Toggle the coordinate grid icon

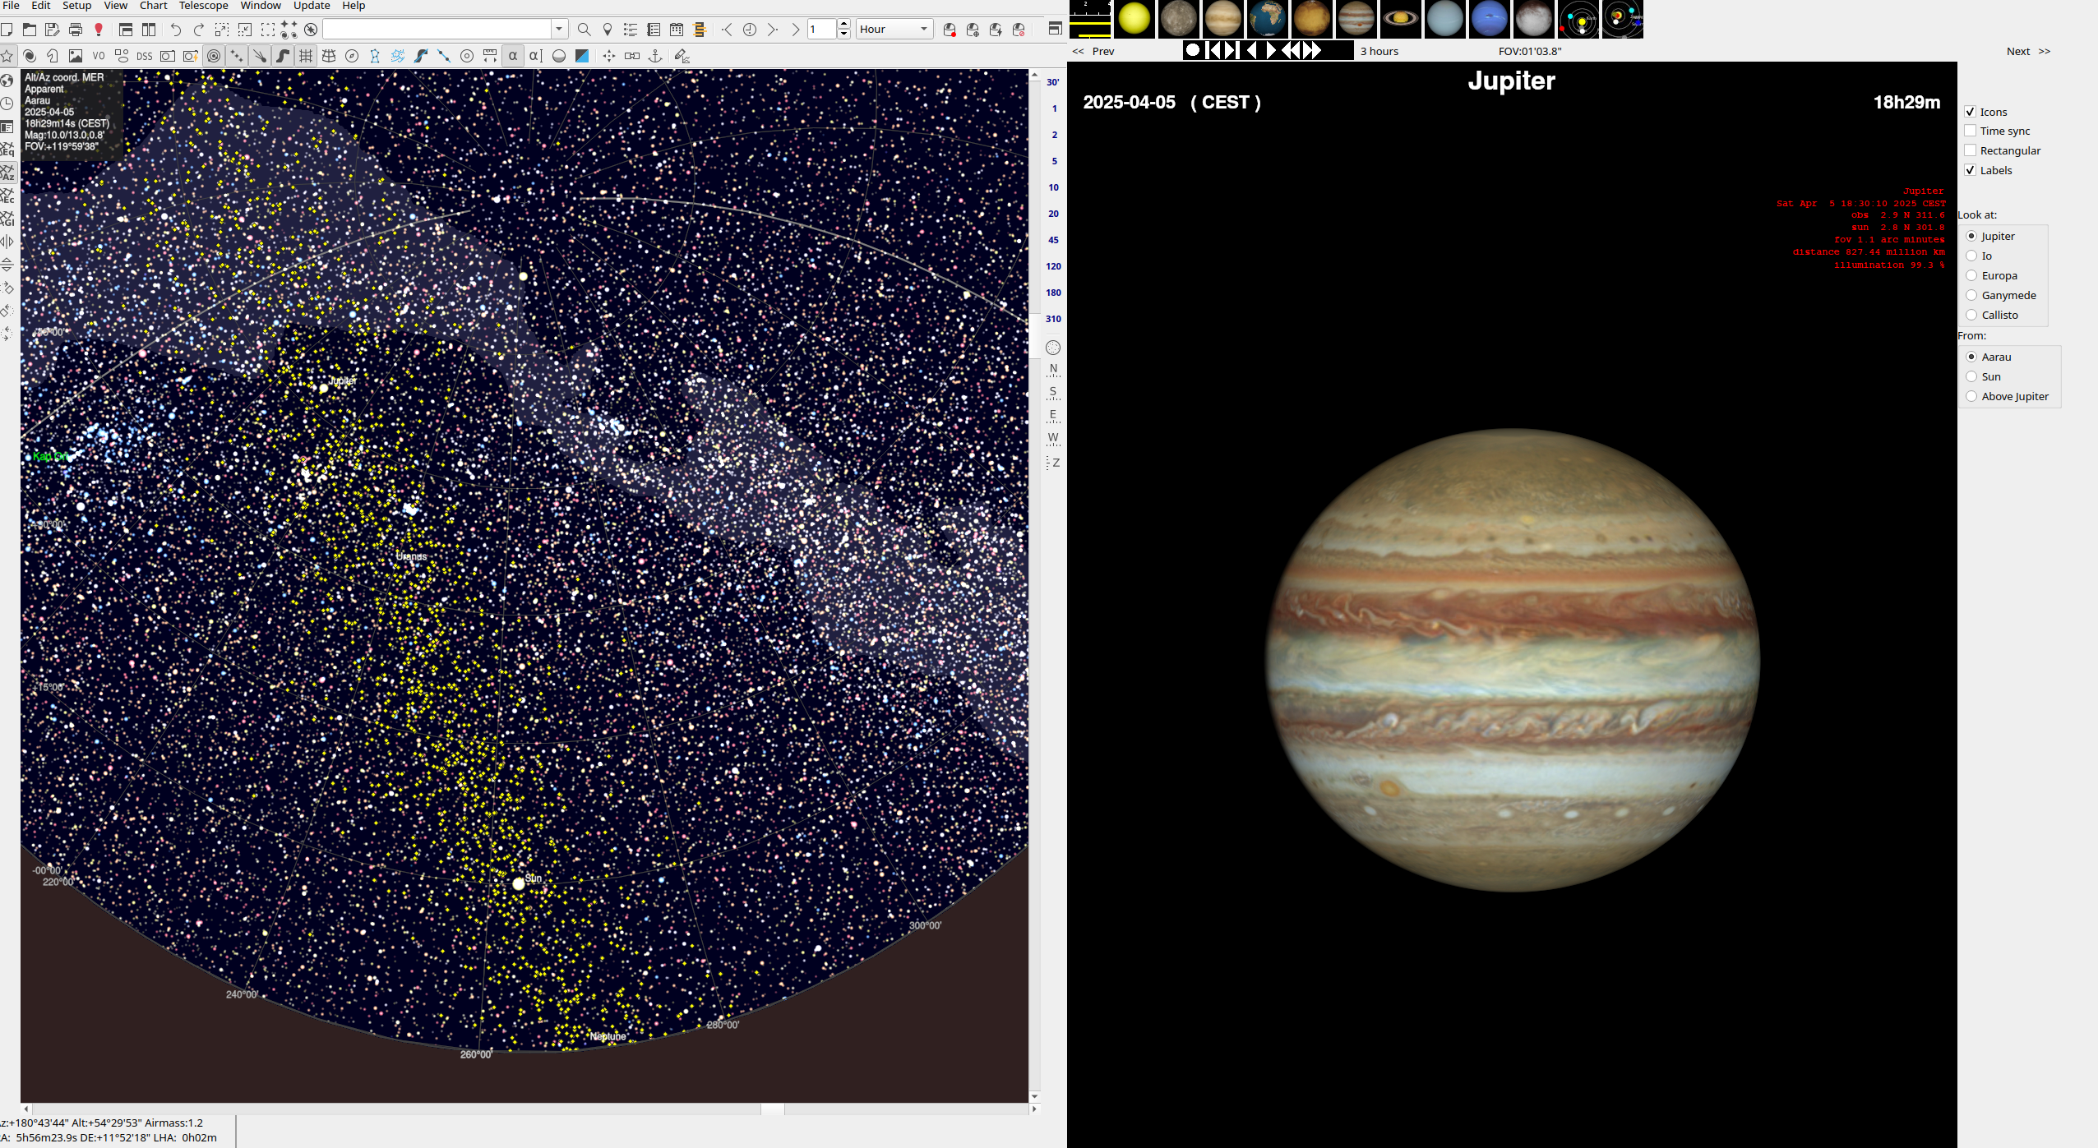pyautogui.click(x=306, y=56)
